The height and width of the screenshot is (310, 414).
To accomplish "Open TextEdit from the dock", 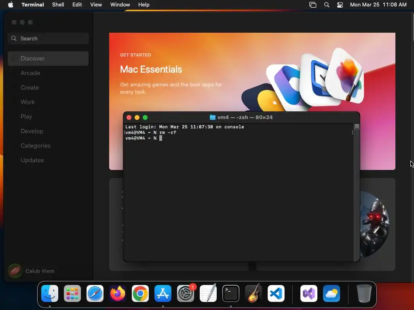I will [x=208, y=293].
